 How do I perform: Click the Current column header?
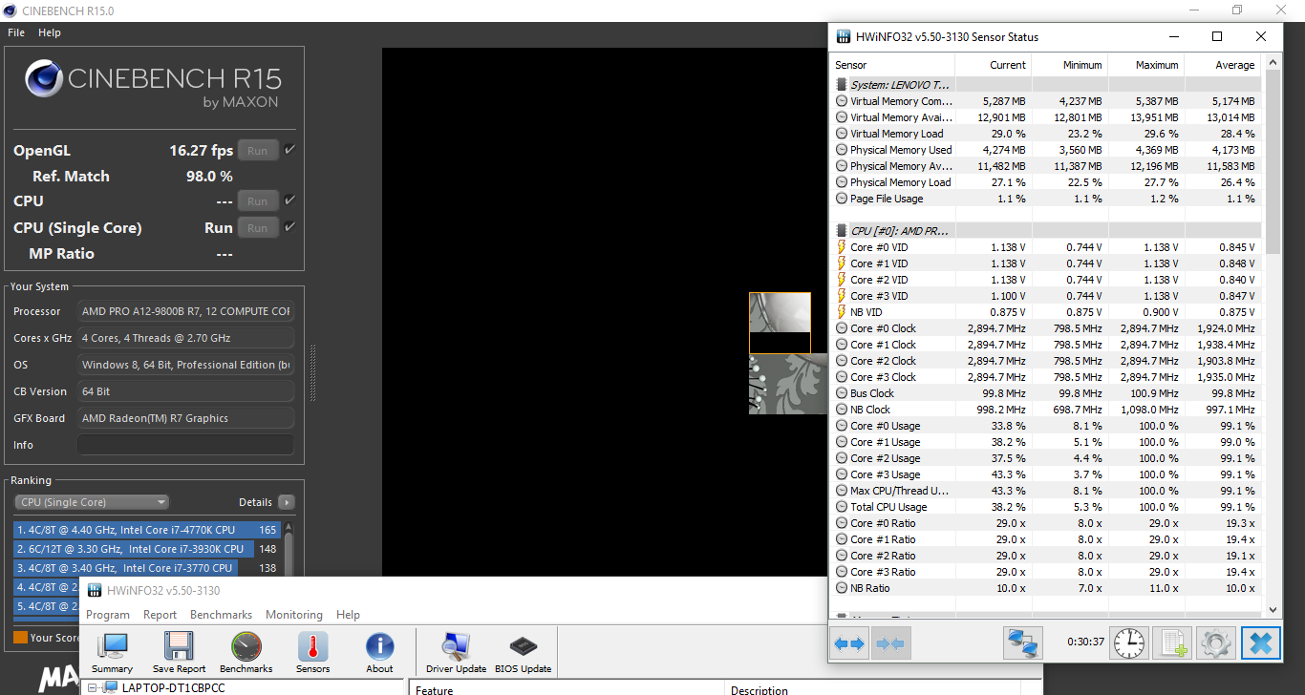993,65
